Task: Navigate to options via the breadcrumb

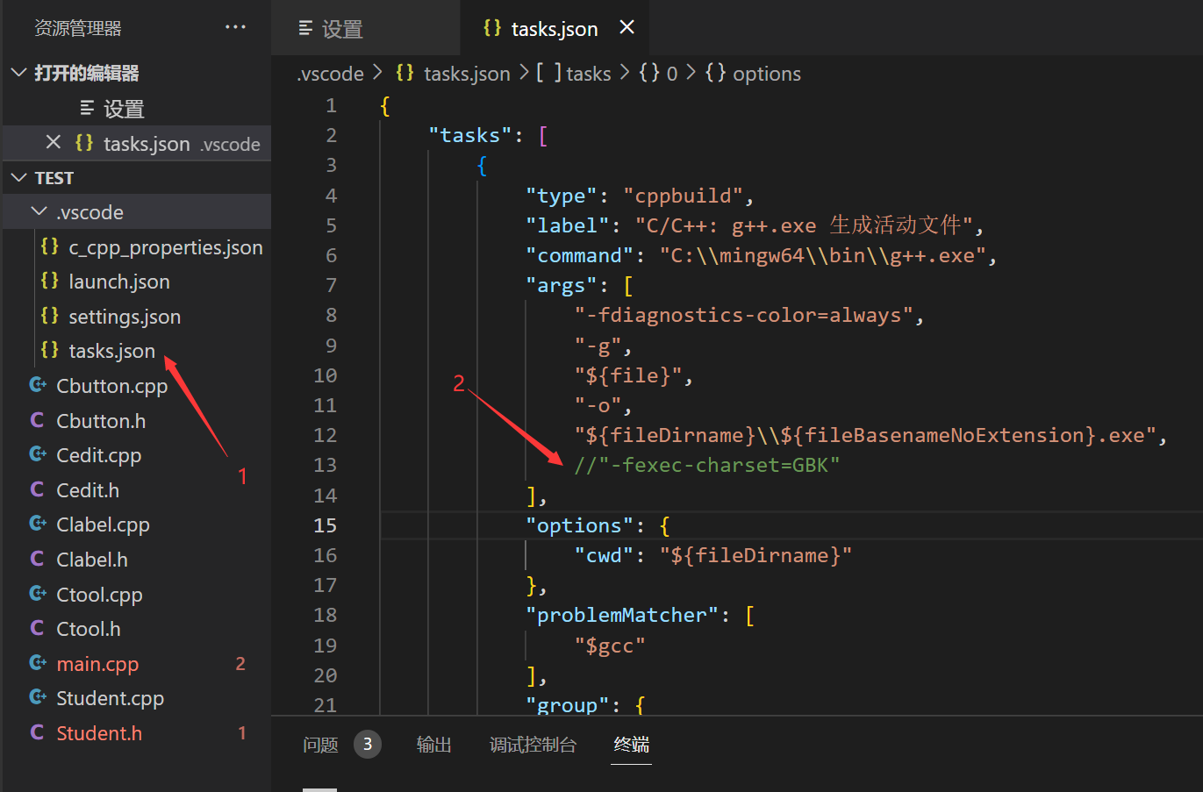Action: coord(767,73)
